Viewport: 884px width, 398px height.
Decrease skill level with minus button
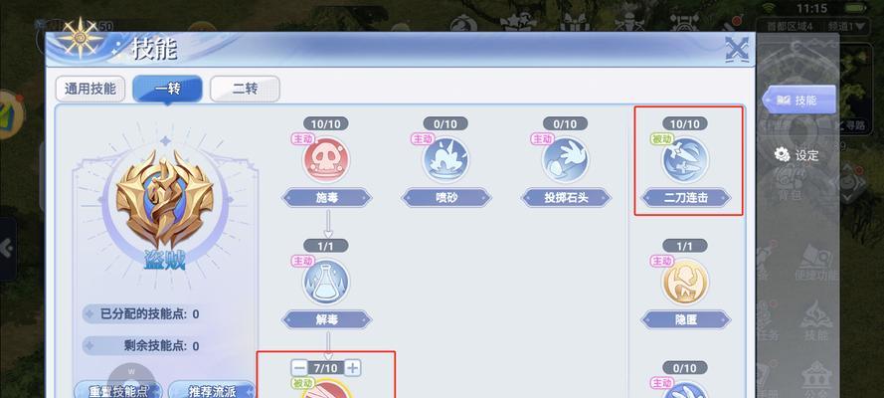[300, 368]
